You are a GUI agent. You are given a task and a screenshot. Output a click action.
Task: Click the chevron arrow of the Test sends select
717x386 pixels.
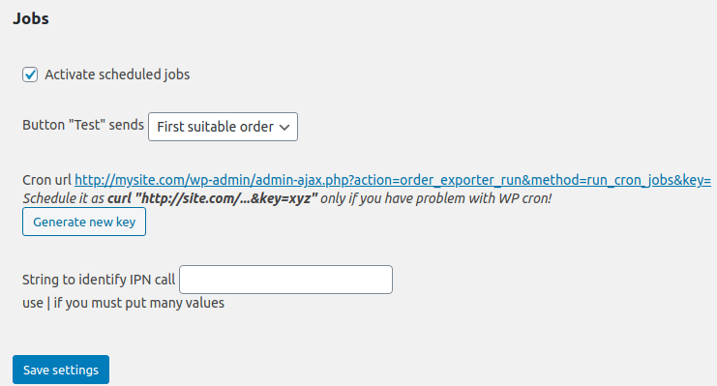click(x=284, y=127)
